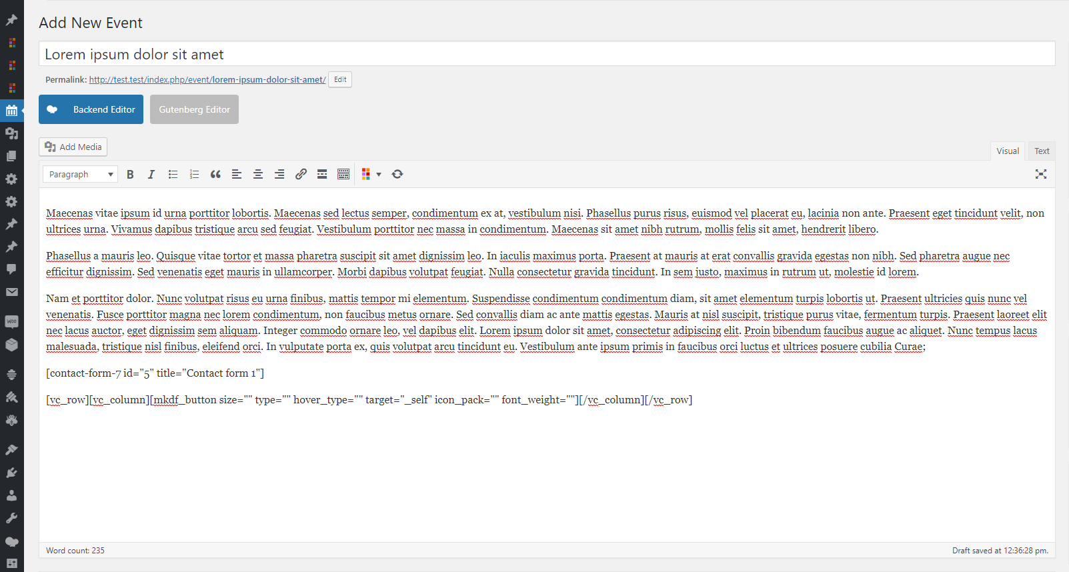Viewport: 1069px width, 572px height.
Task: Switch to the Visual editor tab
Action: point(1008,151)
